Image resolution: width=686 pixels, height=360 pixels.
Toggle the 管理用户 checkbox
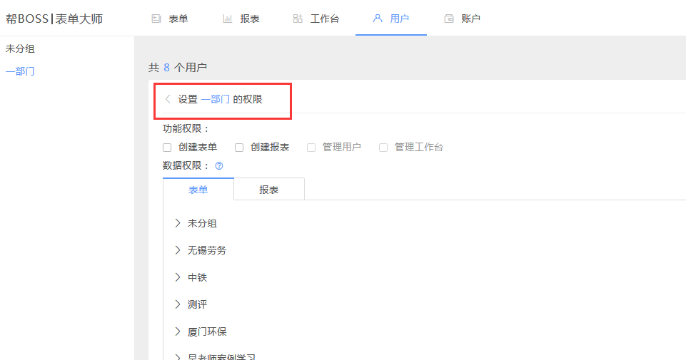[311, 148]
